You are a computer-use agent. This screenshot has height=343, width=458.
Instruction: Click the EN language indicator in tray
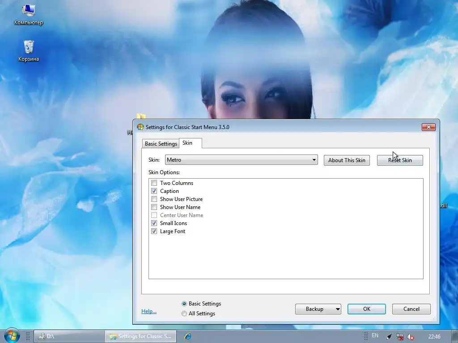pyautogui.click(x=375, y=335)
